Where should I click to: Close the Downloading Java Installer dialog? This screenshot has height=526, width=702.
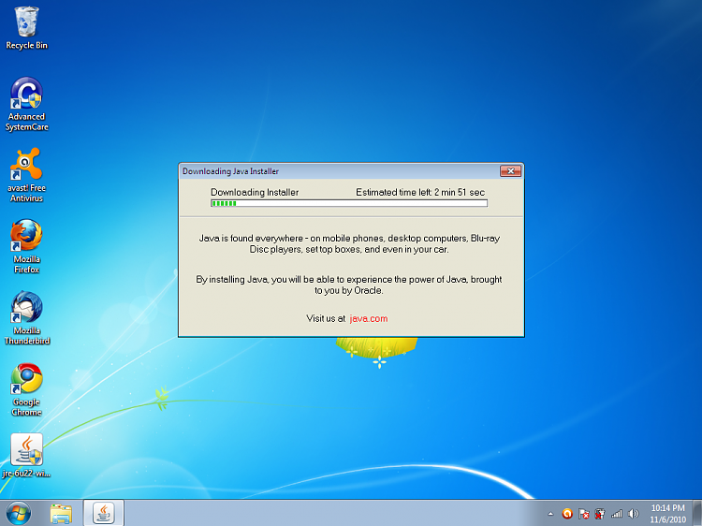tap(510, 171)
